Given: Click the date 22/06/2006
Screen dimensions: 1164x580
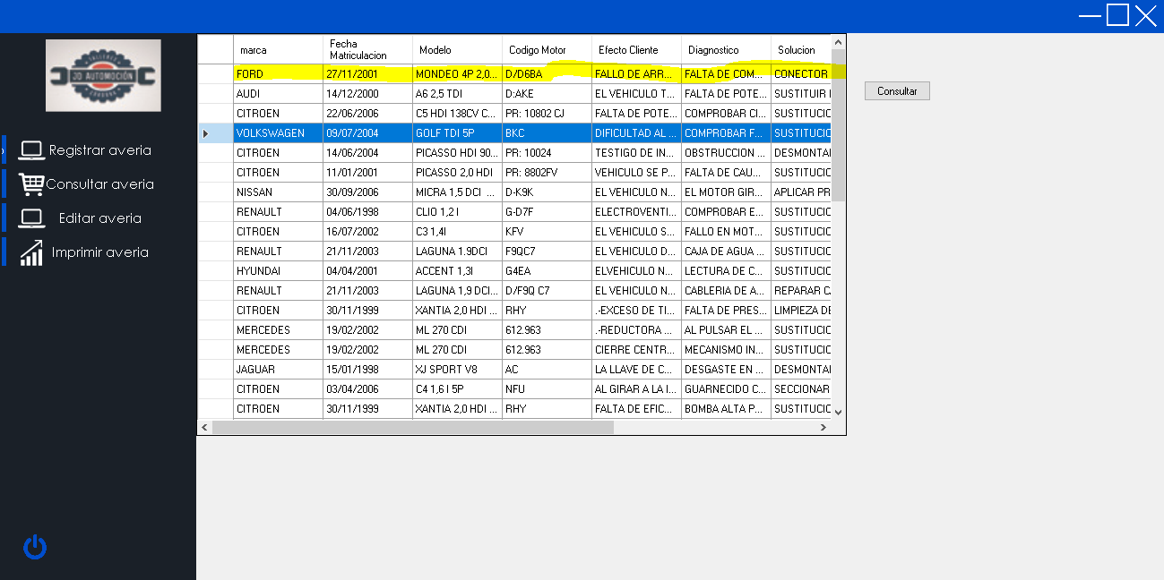Looking at the screenshot, I should (x=367, y=114).
